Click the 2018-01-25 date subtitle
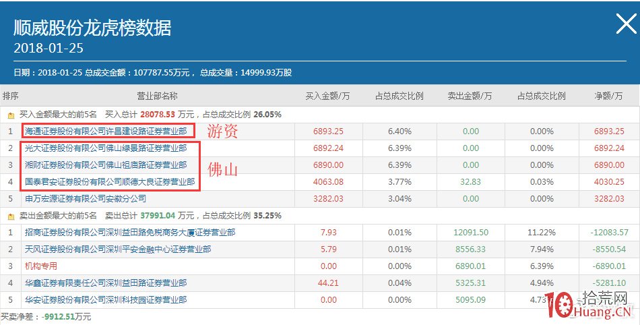Viewport: 640px width, 325px height. point(49,48)
